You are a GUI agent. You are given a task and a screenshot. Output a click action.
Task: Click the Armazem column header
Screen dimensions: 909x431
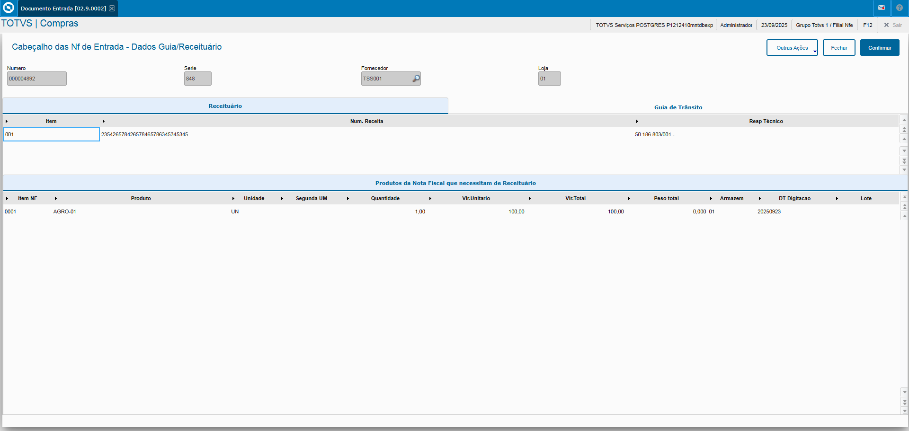(732, 198)
